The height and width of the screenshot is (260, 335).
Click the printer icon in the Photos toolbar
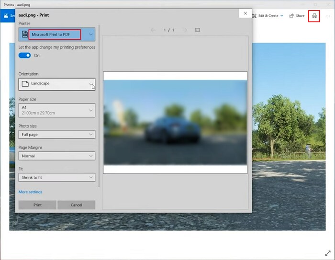coord(314,16)
